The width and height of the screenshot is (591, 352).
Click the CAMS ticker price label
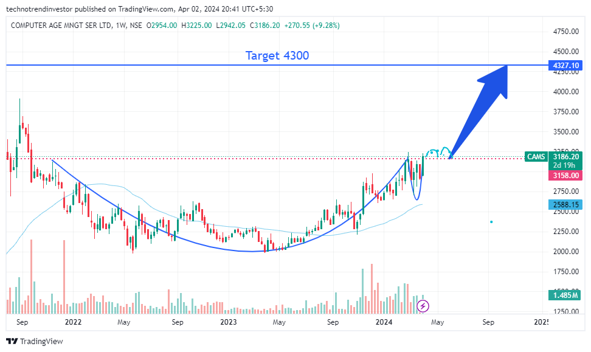tap(536, 157)
